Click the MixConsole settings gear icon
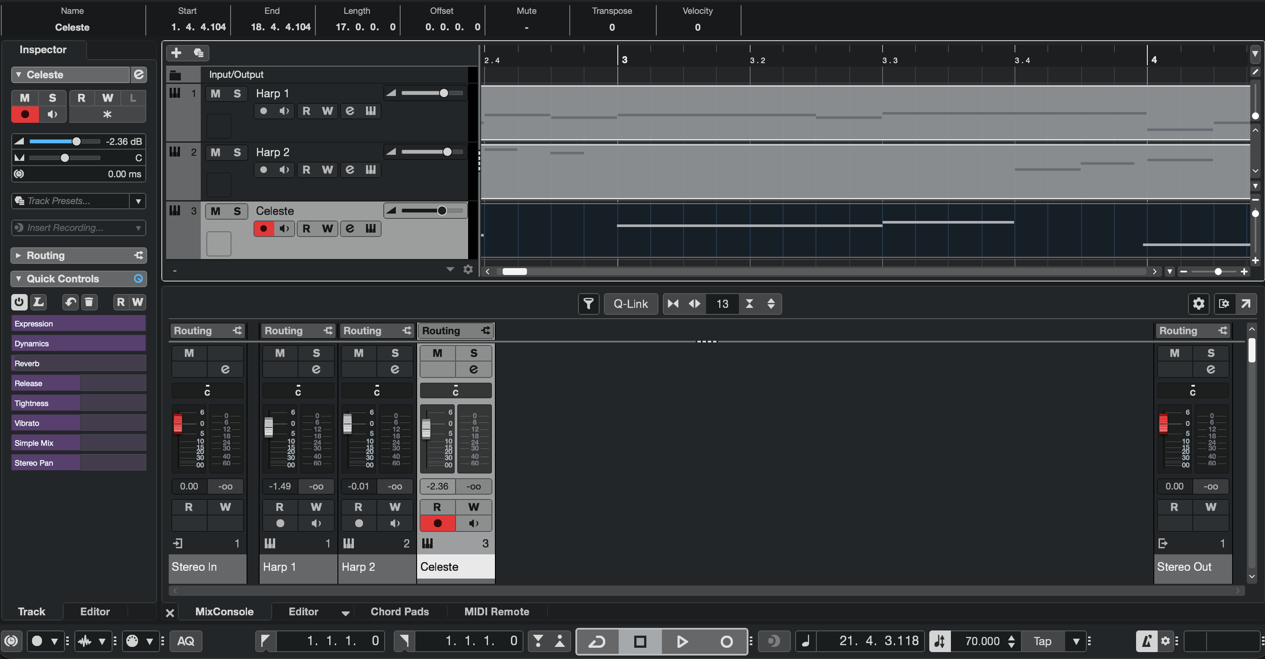 [1199, 304]
